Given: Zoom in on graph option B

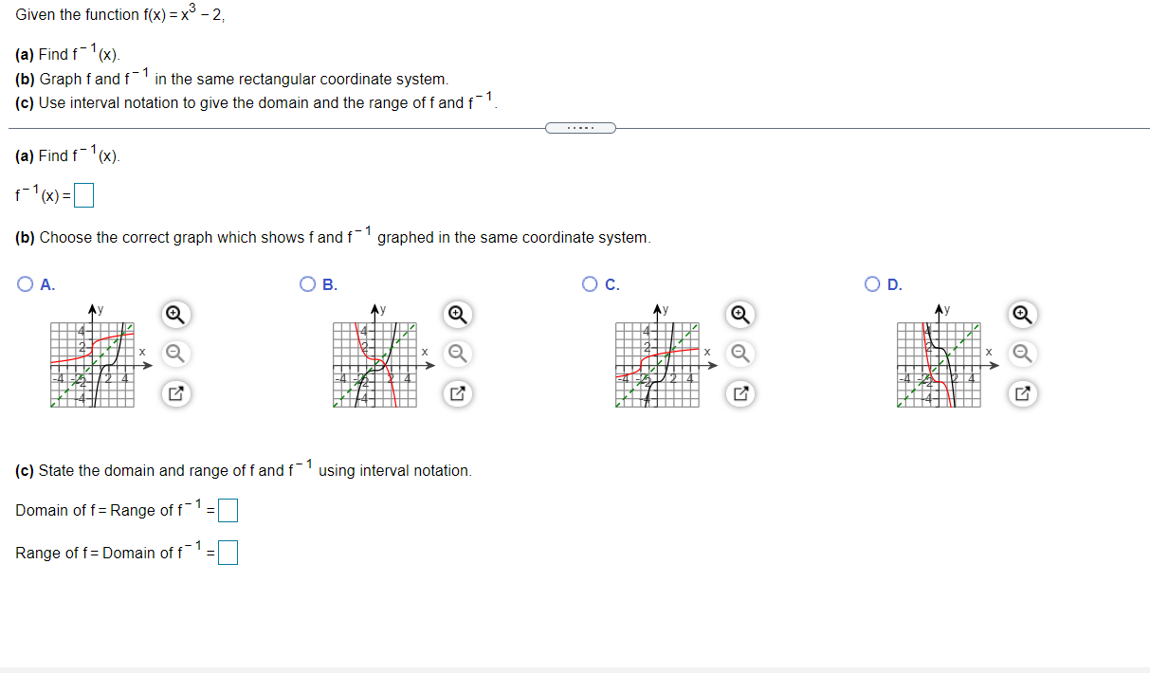Looking at the screenshot, I should point(457,314).
